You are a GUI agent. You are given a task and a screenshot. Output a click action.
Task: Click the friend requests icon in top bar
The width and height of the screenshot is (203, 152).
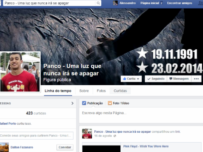click(200, 3)
